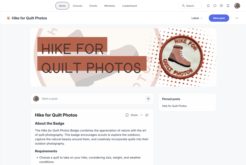Open direct messages chat bubble icon
246x165 pixels.
pos(215,6)
